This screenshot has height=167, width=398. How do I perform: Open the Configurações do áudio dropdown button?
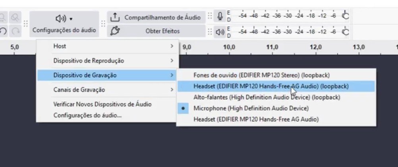click(64, 23)
